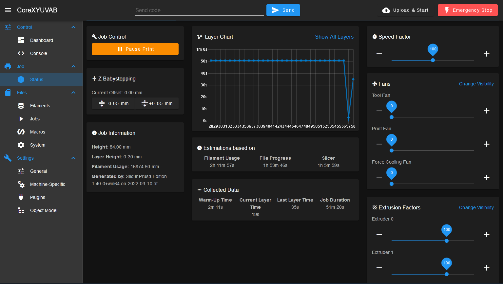Click the General sliders icon
This screenshot has height=284, width=503.
point(21,171)
